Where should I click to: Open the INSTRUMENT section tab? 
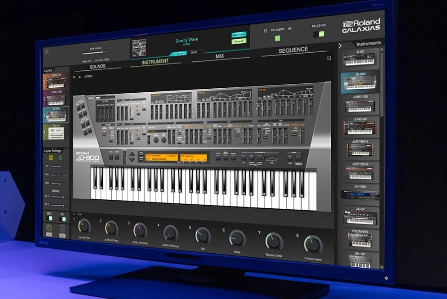coord(155,61)
